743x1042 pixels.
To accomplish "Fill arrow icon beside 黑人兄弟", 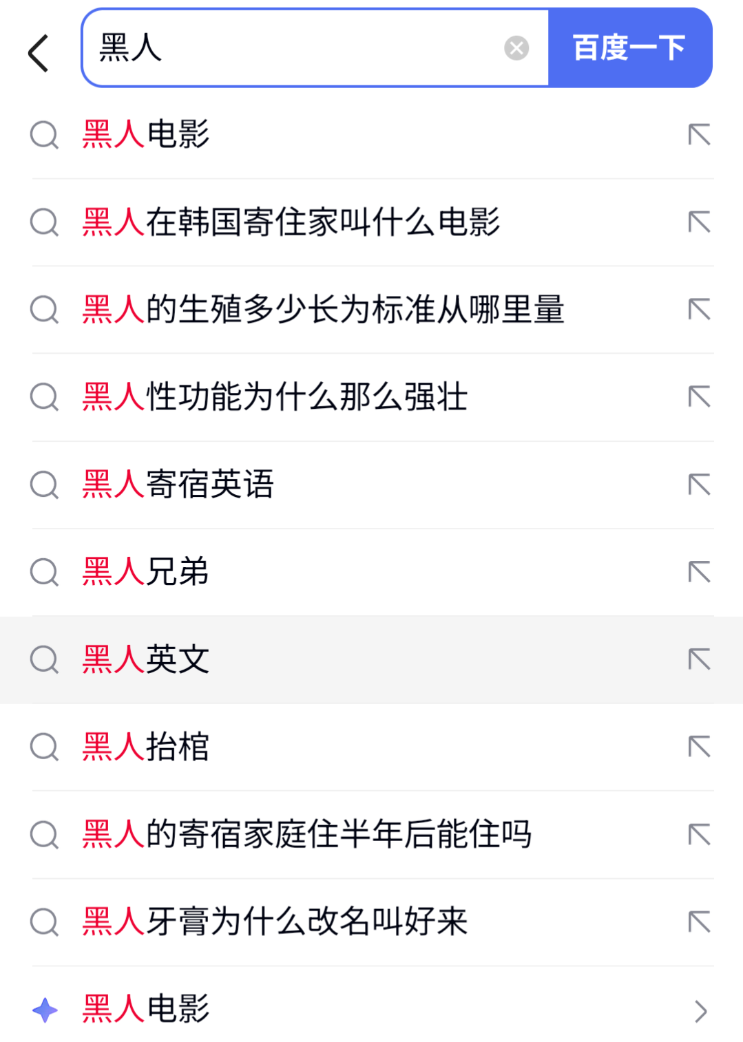I will pyautogui.click(x=699, y=572).
